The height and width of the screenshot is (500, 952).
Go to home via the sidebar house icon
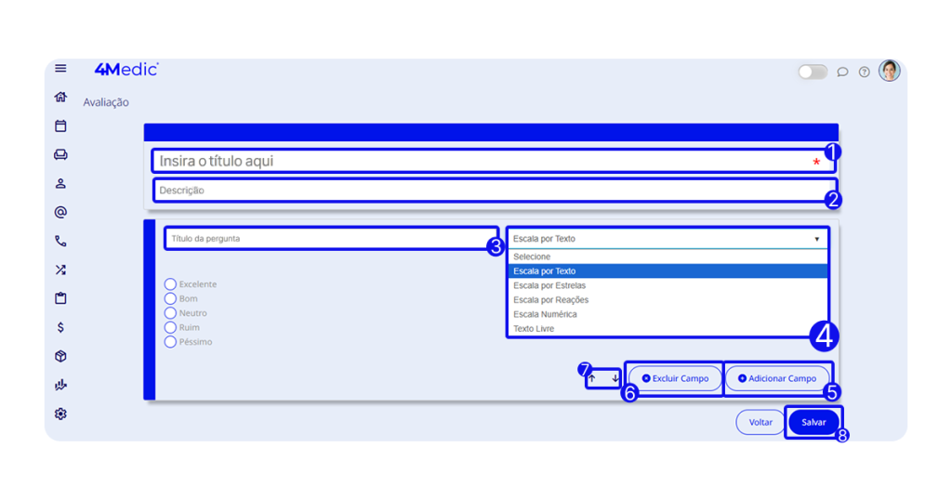point(60,97)
